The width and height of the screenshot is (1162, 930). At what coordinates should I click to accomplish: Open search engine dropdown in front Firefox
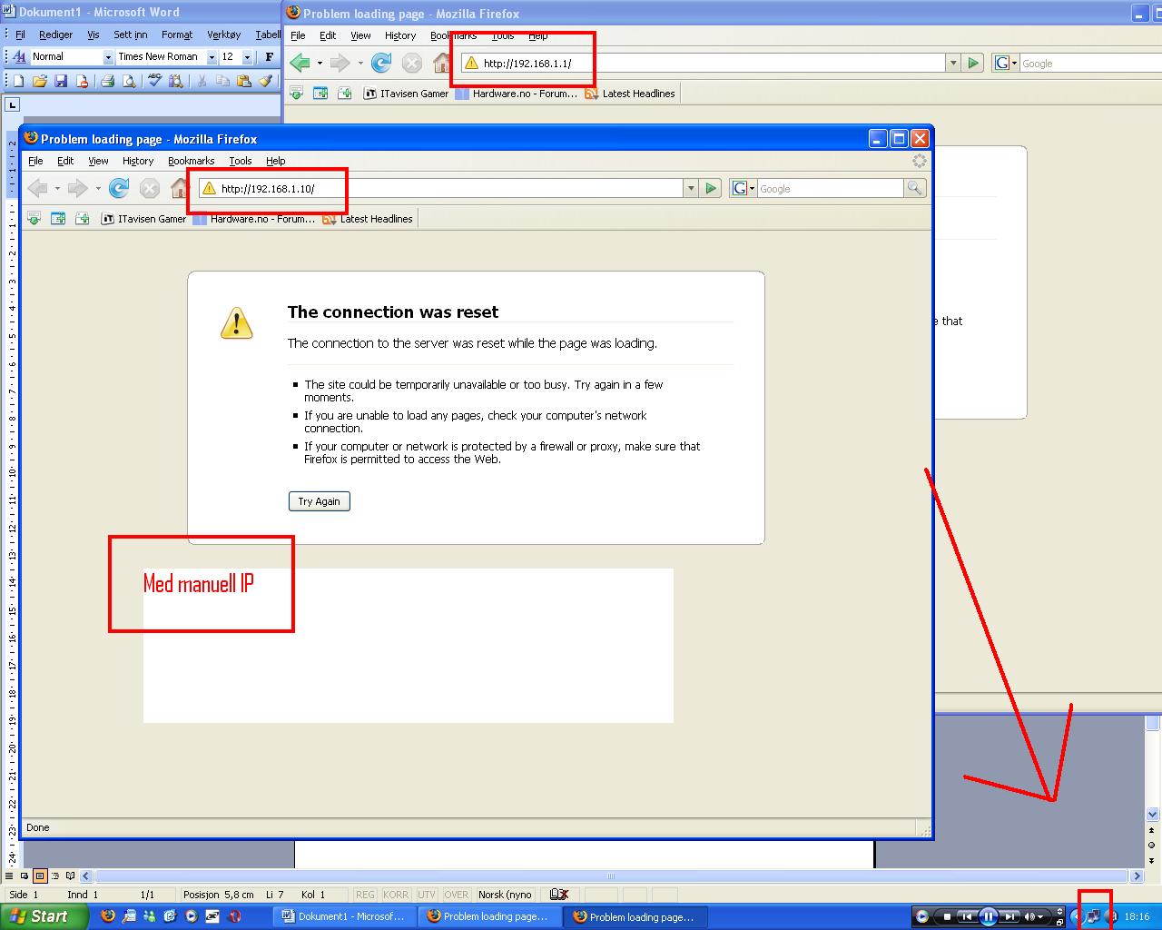pyautogui.click(x=743, y=188)
